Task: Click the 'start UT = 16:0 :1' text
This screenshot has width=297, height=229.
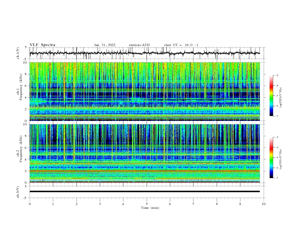Action: click(181, 45)
